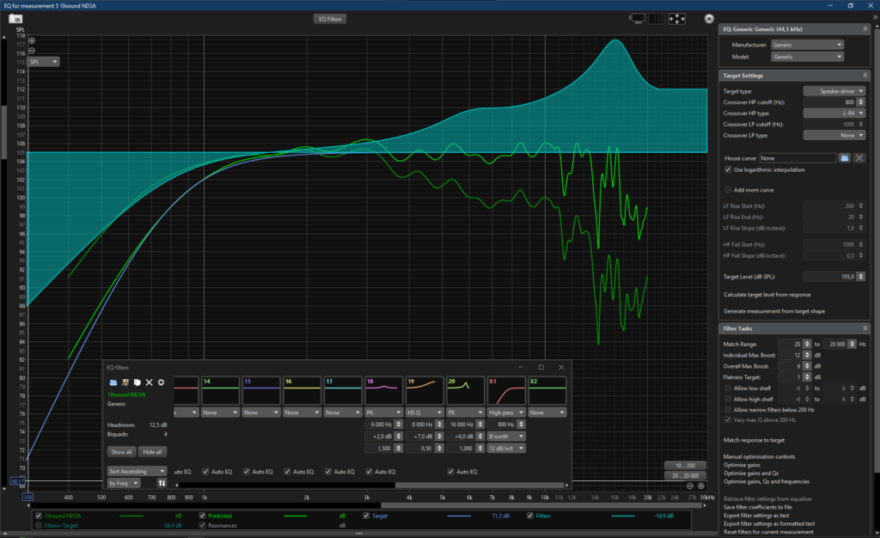The image size is (880, 538).
Task: Toggle Use logarithmic interpolation checkbox
Action: [x=728, y=170]
